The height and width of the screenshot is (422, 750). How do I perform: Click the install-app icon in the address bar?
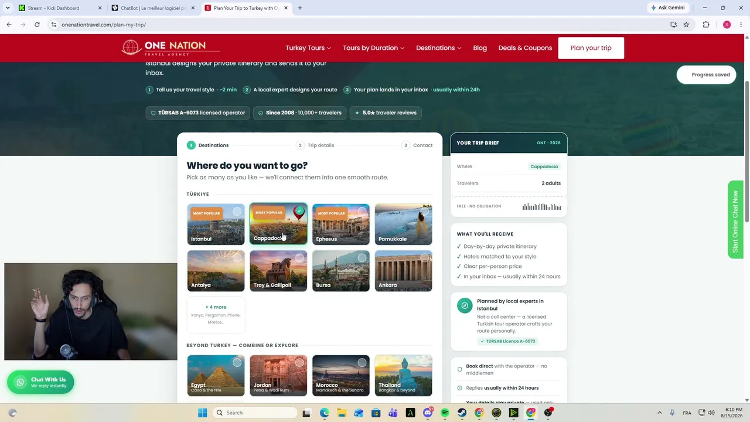coord(673,25)
